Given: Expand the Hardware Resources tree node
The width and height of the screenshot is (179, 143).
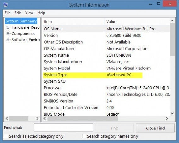Looking at the screenshot, I should tap(8, 27).
